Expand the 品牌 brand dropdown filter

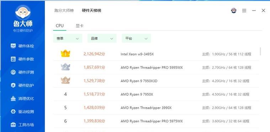pos(102,38)
